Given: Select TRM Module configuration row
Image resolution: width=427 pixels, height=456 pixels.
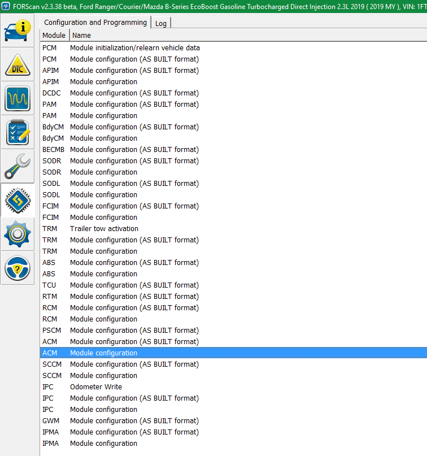Looking at the screenshot, I should 233,251.
